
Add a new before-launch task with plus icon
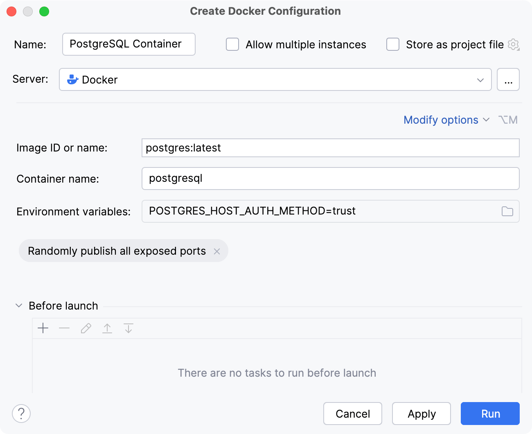43,328
